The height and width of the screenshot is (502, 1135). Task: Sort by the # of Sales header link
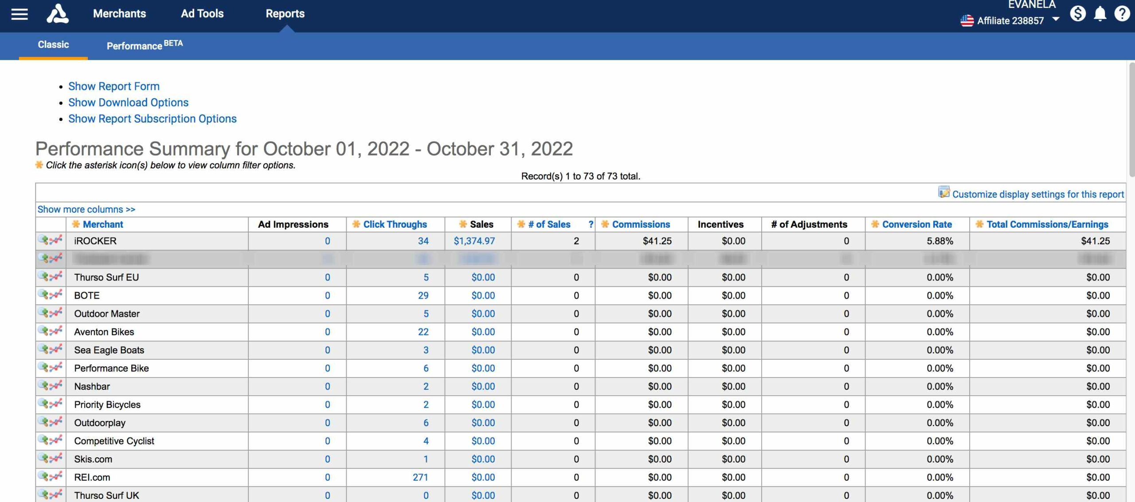[549, 224]
